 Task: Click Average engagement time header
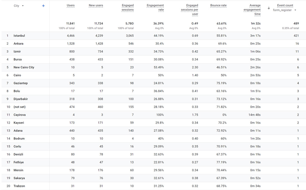pyautogui.click(x=252, y=10)
